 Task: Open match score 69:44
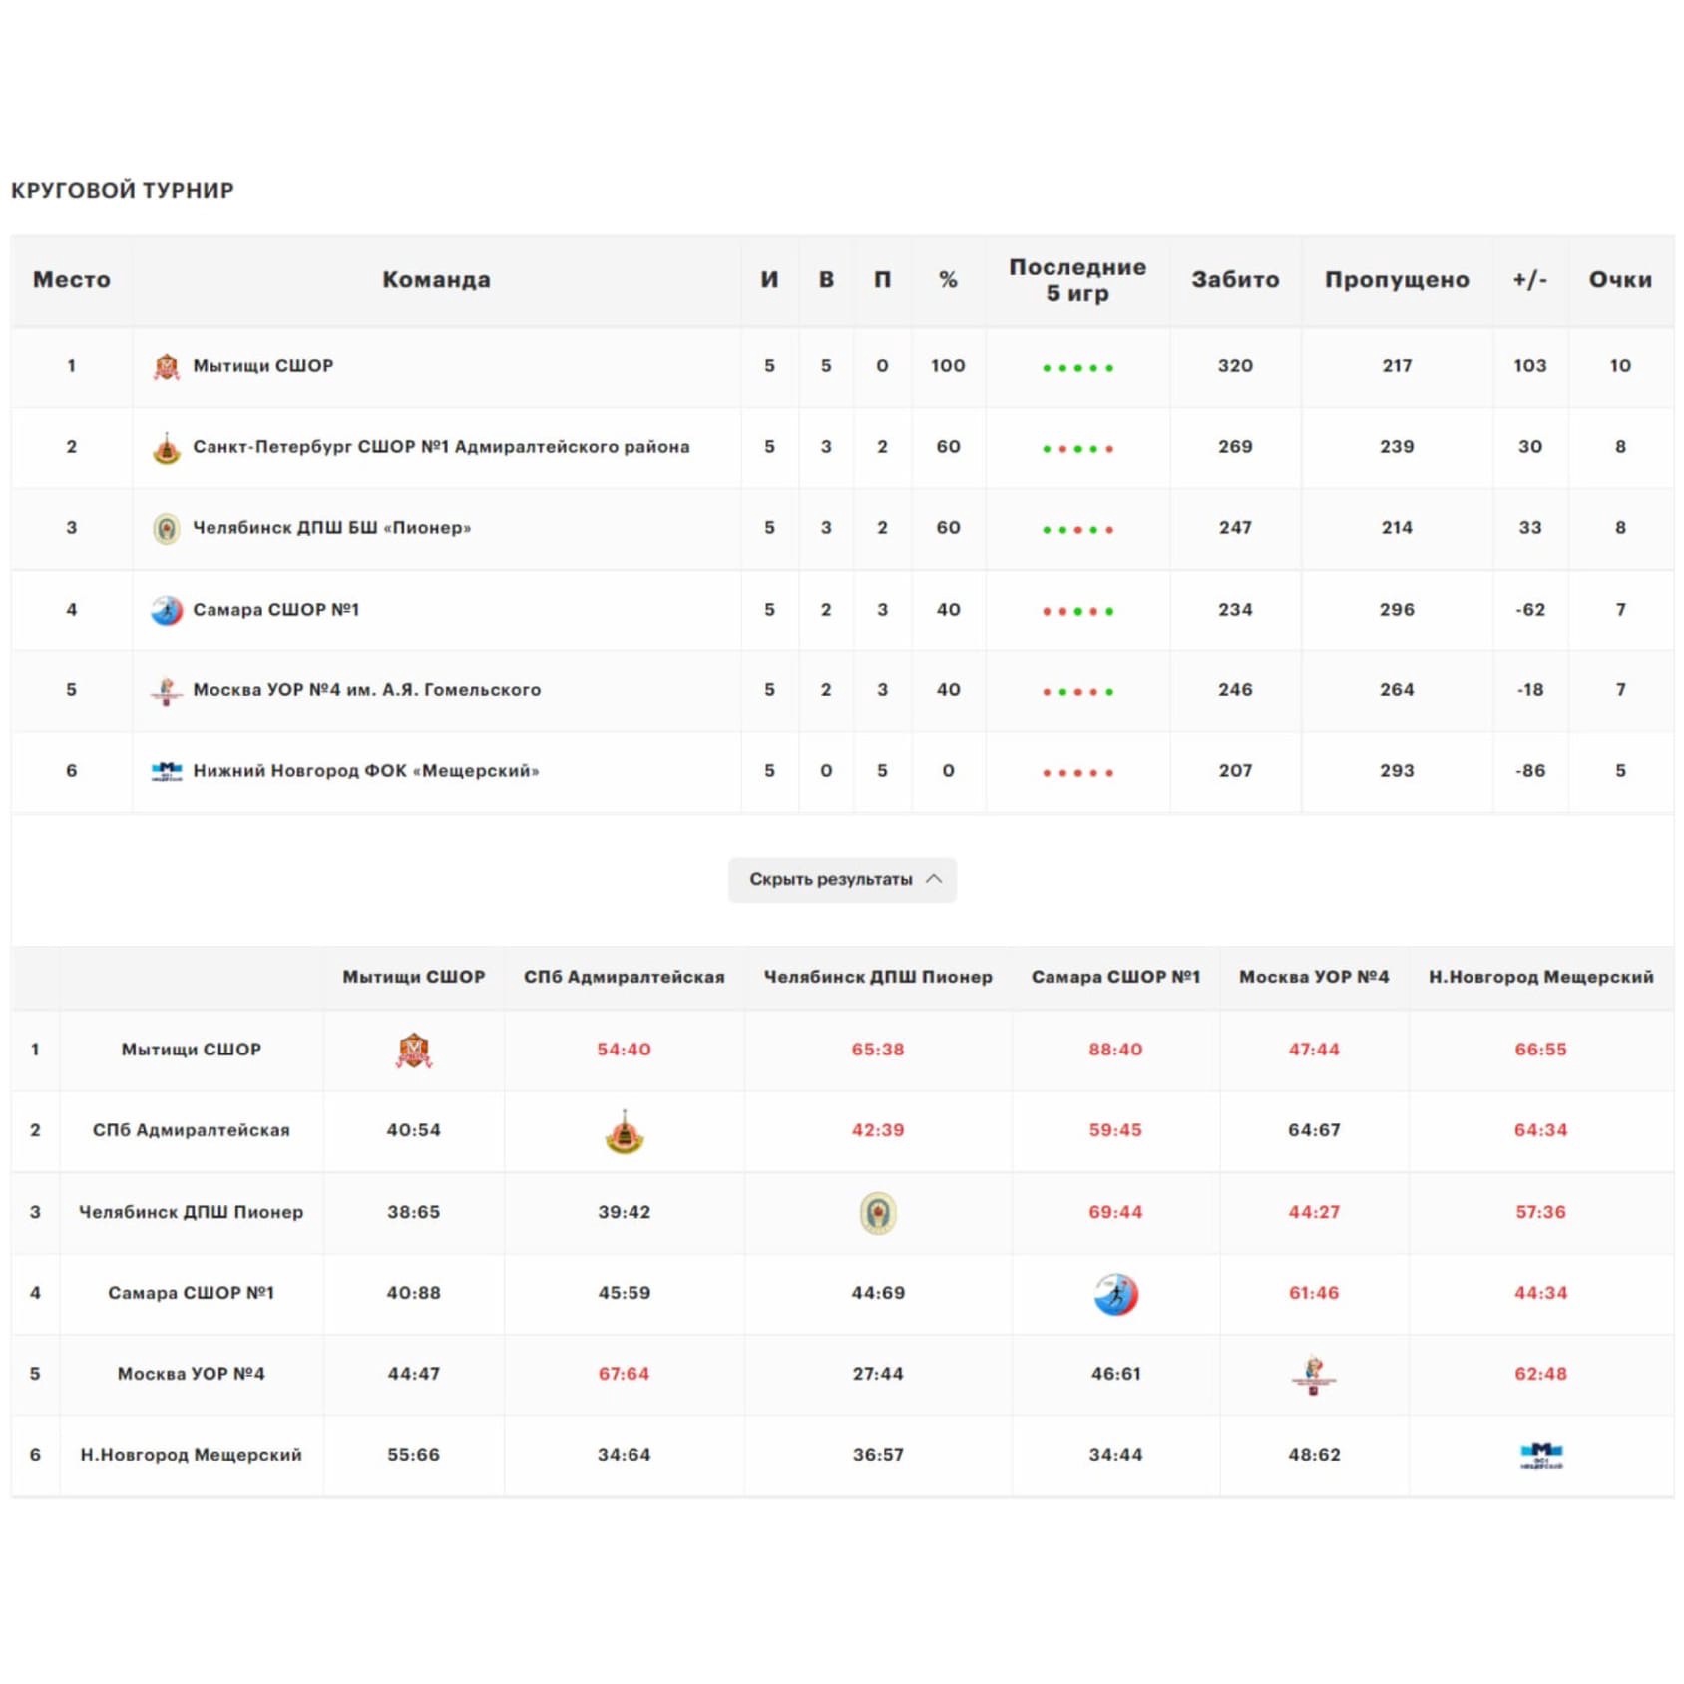1115,1212
